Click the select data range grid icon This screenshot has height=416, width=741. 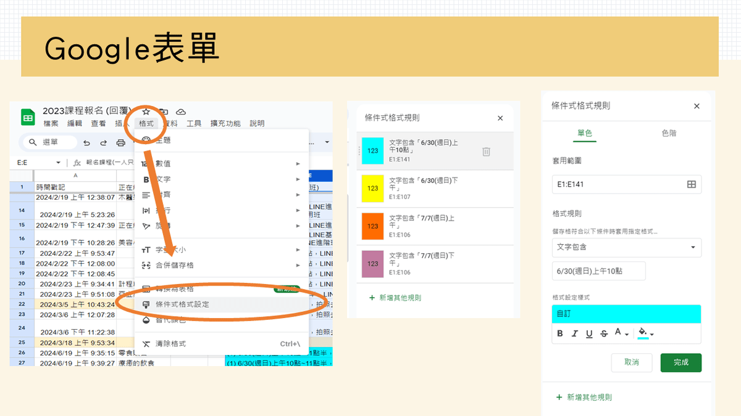(x=692, y=184)
